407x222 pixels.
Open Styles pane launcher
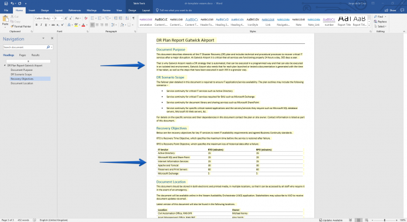click(x=371, y=32)
